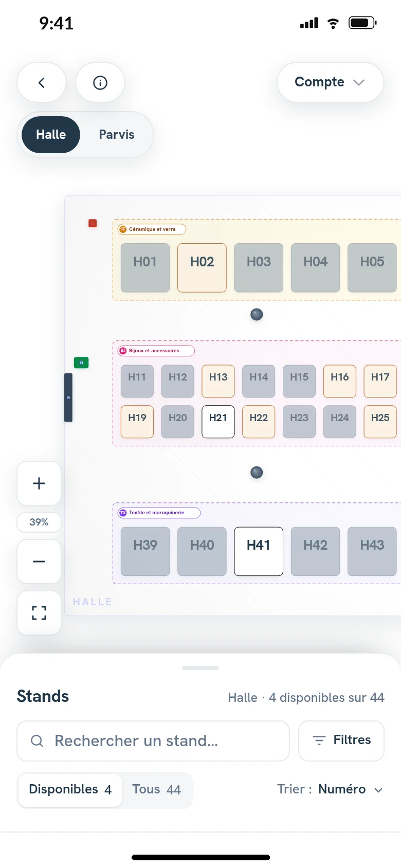Zoom in with the plus button
401x868 pixels.
[x=39, y=483]
